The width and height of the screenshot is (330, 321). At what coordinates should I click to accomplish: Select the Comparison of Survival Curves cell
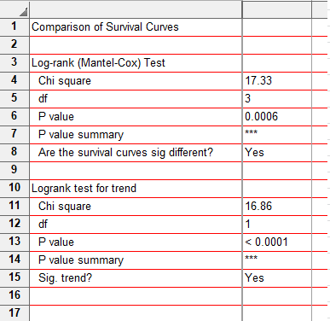[x=136, y=27]
